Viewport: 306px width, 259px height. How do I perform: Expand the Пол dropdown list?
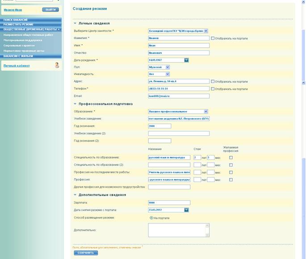coord(168,67)
